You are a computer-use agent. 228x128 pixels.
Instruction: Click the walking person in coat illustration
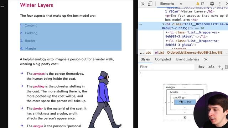tap(105, 100)
